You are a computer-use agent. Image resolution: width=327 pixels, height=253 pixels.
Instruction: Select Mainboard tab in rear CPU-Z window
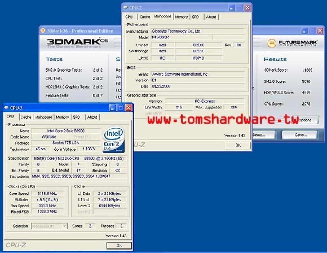tap(162, 16)
